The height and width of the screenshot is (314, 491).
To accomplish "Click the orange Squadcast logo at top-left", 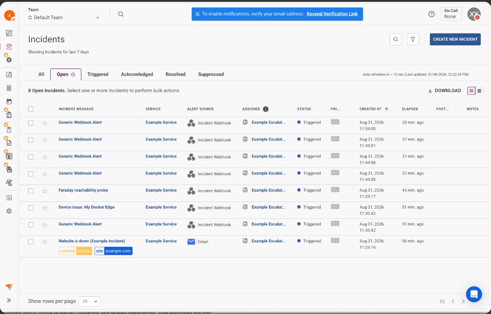I will 9,15.
